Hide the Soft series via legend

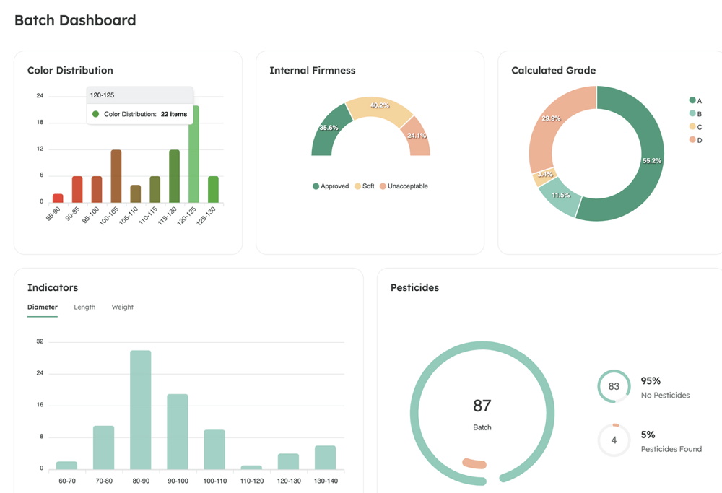click(364, 186)
